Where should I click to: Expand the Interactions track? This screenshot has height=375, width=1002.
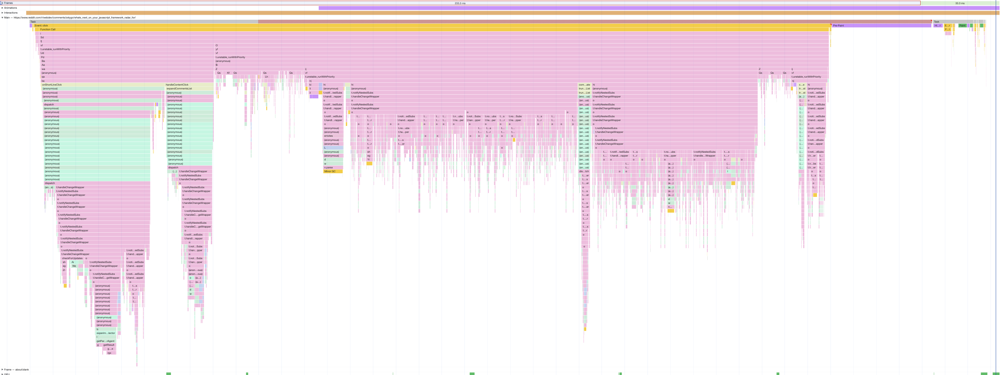click(2, 13)
